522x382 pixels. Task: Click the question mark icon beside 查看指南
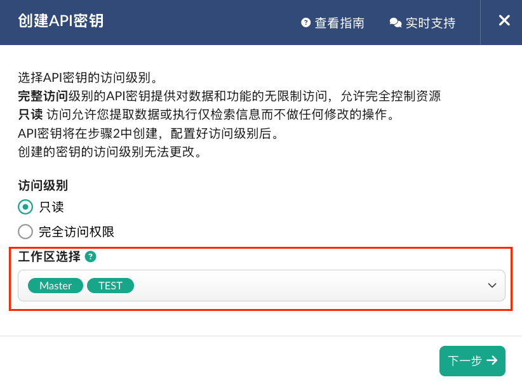pos(305,23)
